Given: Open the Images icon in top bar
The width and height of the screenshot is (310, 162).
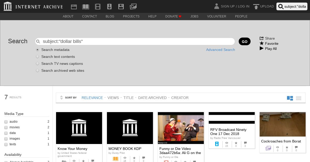Looking at the screenshot, I should click(x=133, y=6).
